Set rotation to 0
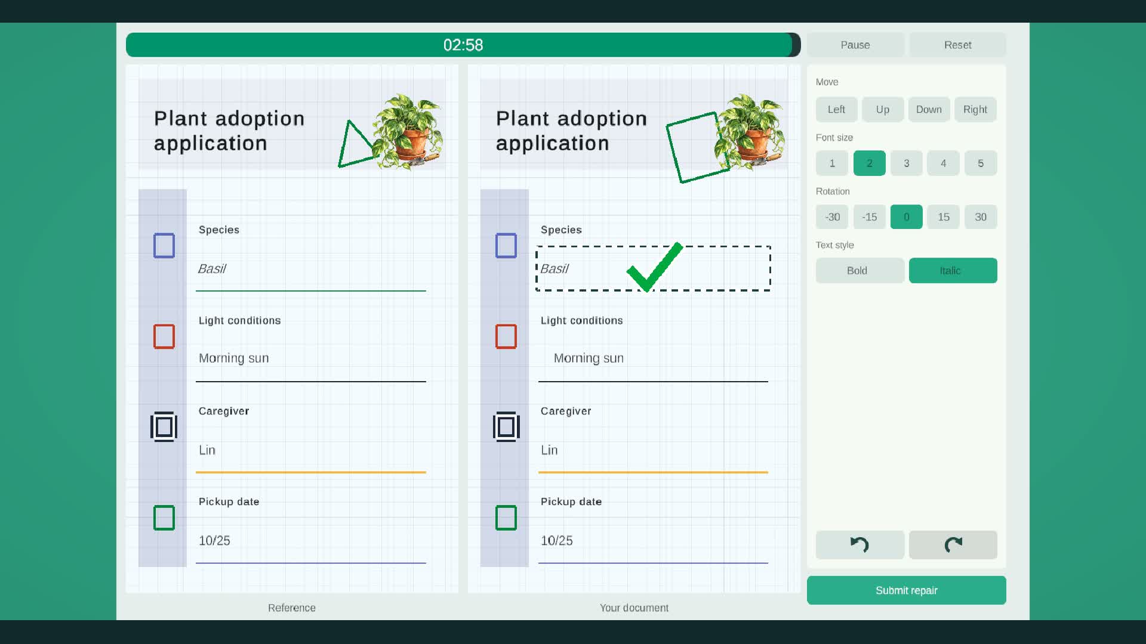1146x644 pixels. coord(907,217)
